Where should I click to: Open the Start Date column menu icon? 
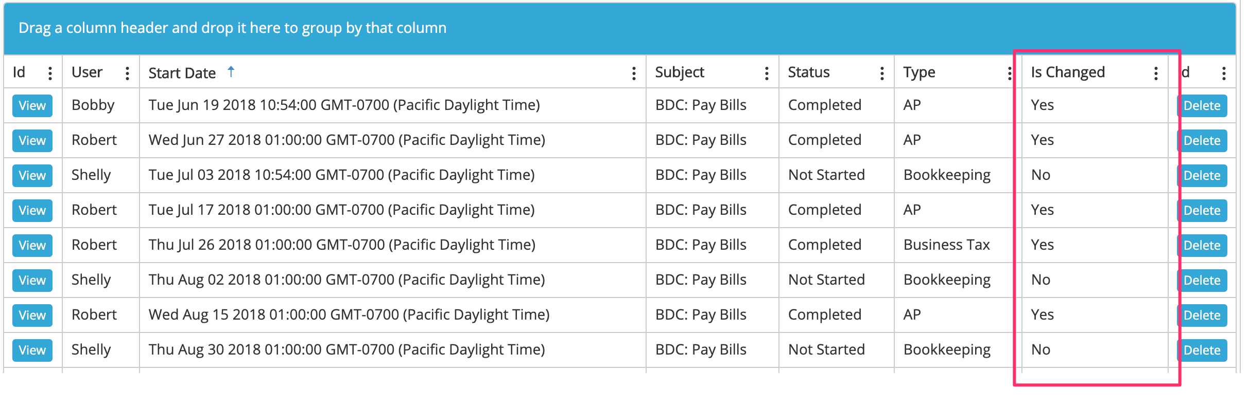click(634, 73)
